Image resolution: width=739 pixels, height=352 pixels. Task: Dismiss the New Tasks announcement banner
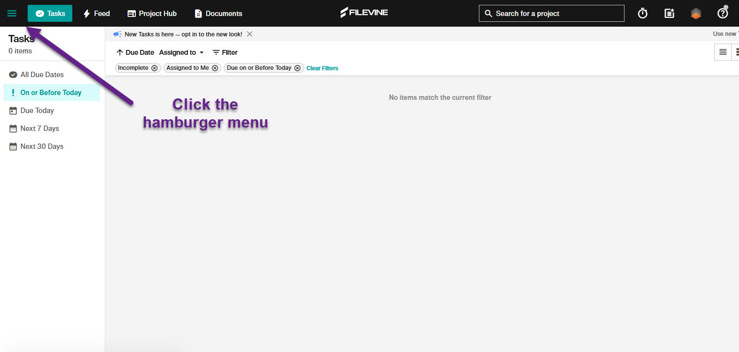click(249, 34)
